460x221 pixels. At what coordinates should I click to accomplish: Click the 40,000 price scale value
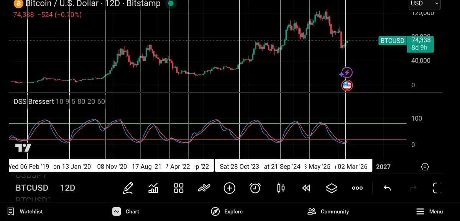pyautogui.click(x=421, y=61)
